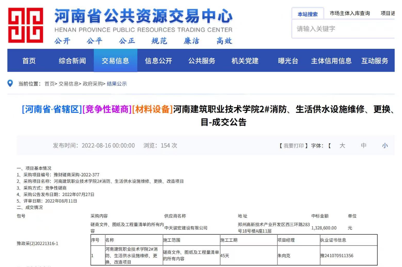Open the 曝光台 navigation item
Viewport: 402px width, 267px height.
288,61
